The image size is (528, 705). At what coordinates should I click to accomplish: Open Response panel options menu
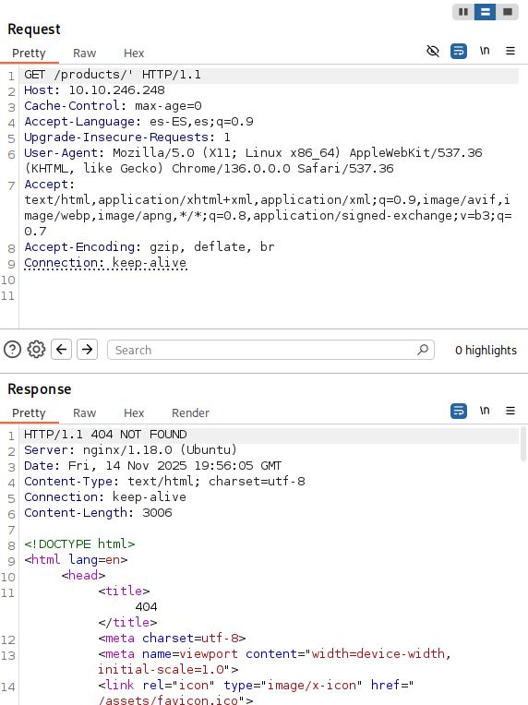pos(510,411)
